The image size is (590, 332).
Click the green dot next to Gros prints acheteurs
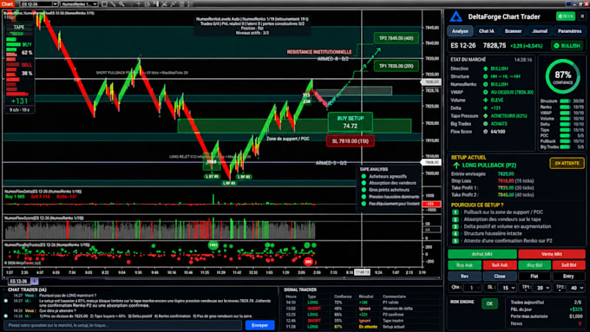point(364,190)
